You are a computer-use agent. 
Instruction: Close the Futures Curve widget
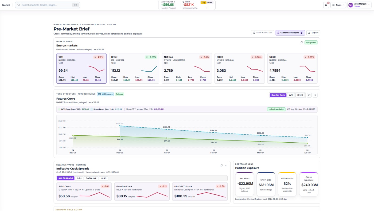[x=315, y=95]
